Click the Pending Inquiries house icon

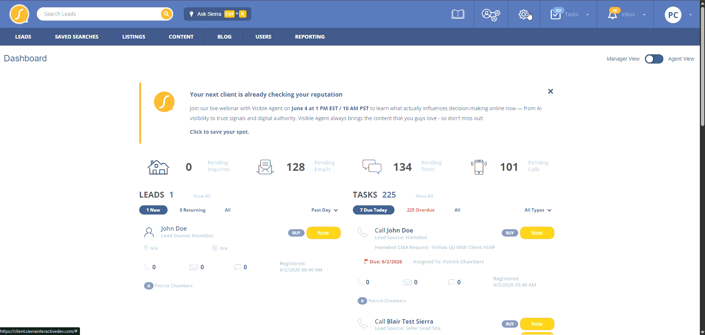coord(158,167)
